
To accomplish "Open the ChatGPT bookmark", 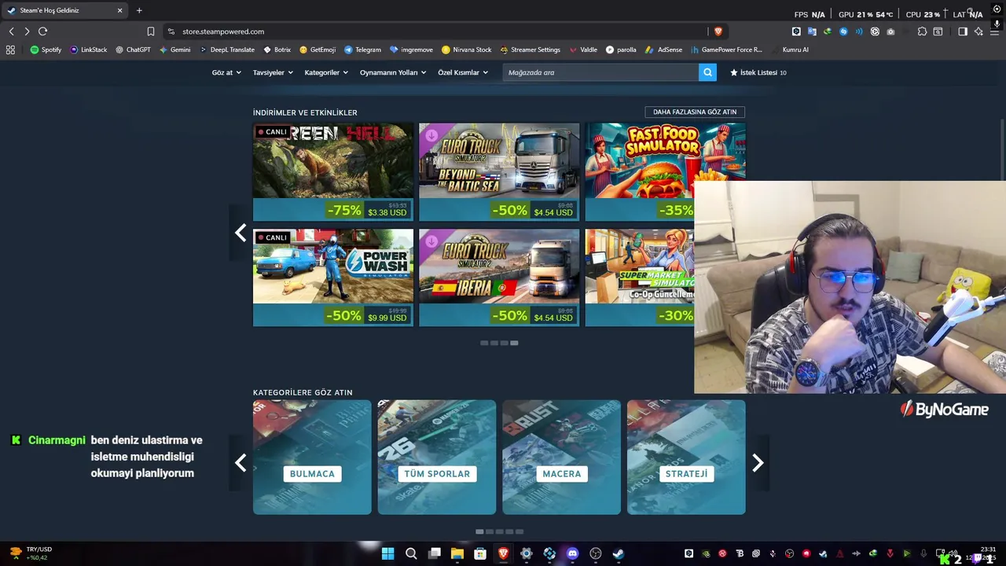I will pyautogui.click(x=133, y=50).
